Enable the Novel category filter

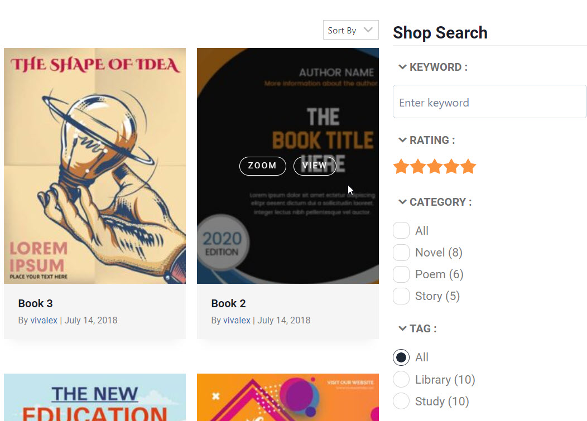(x=401, y=253)
